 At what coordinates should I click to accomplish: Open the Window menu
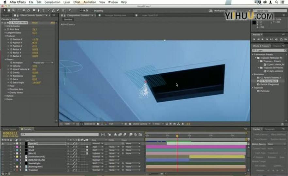point(113,2)
